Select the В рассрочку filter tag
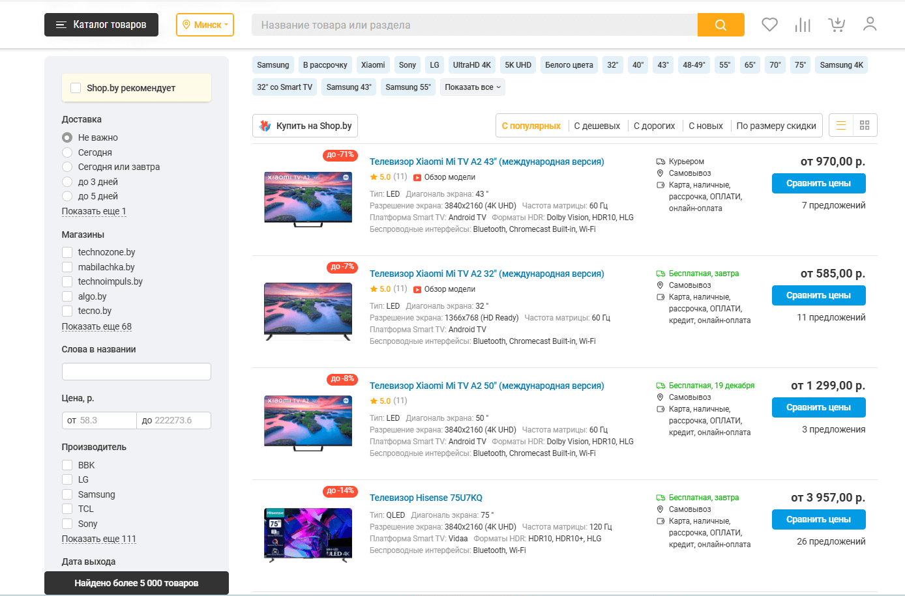The image size is (905, 596). click(x=325, y=65)
